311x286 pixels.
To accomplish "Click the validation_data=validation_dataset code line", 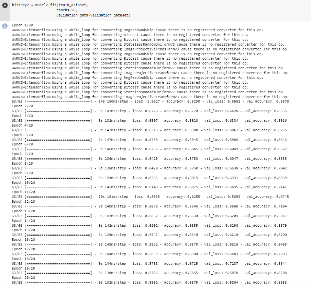I will tap(93, 15).
